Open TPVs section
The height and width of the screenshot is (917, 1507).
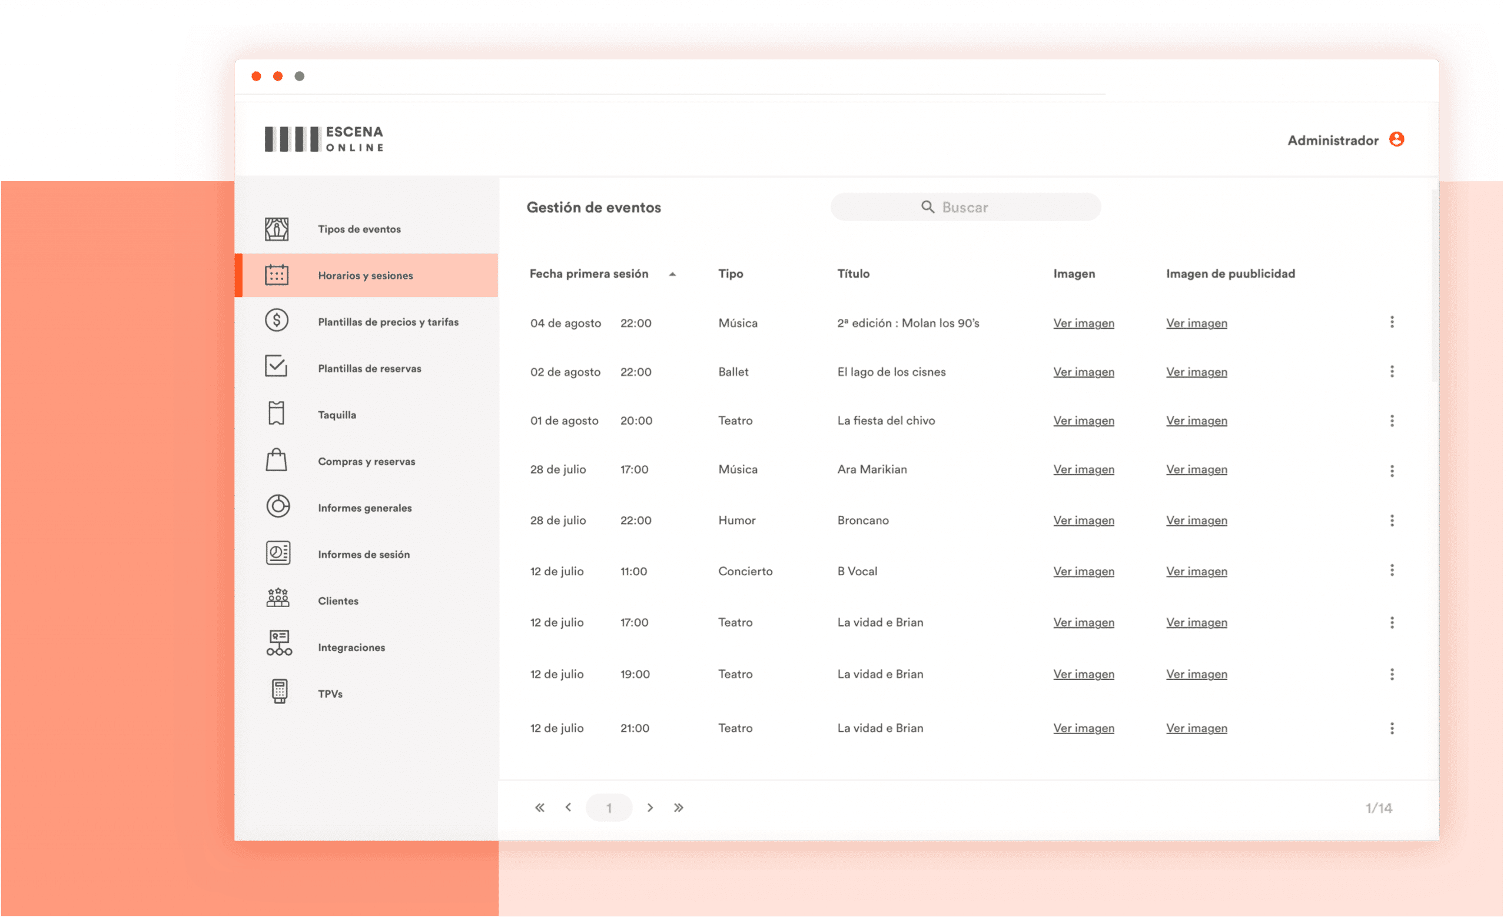[330, 694]
